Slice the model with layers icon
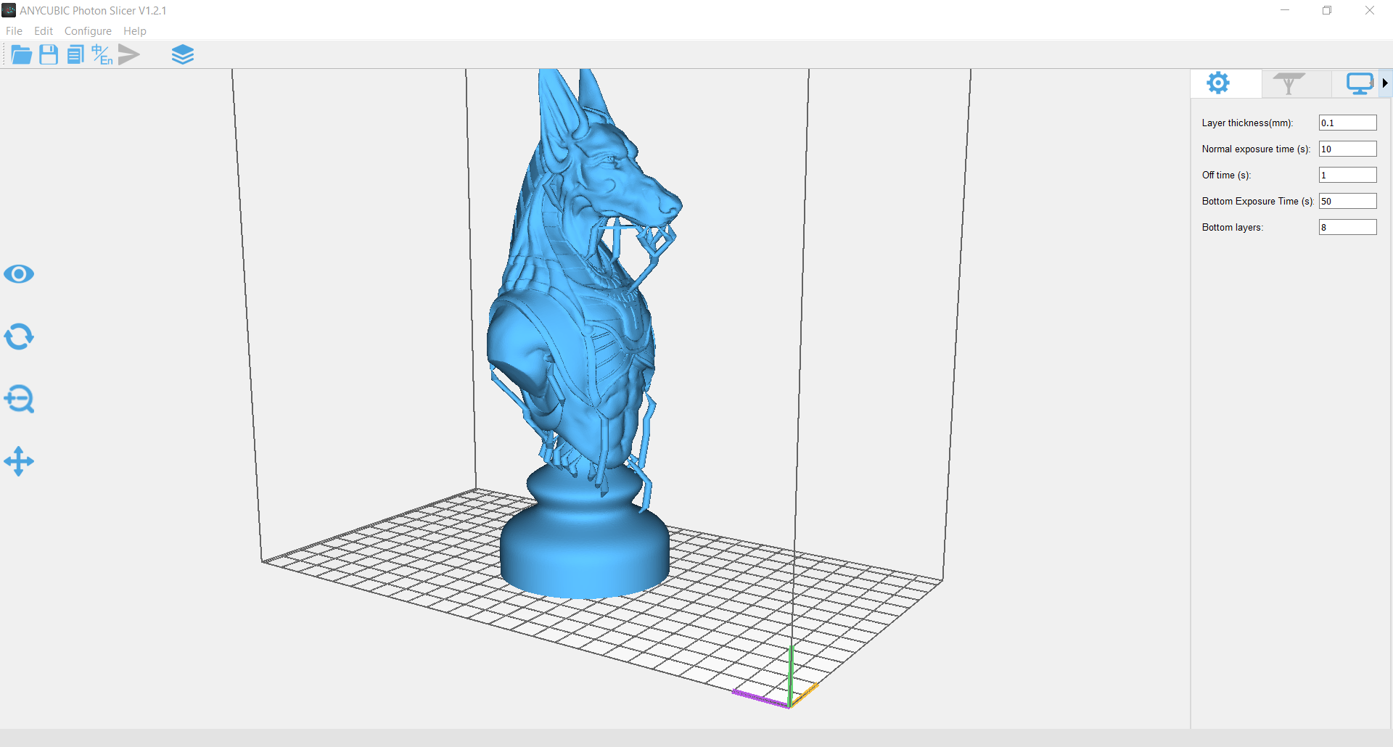This screenshot has height=747, width=1393. tap(183, 54)
